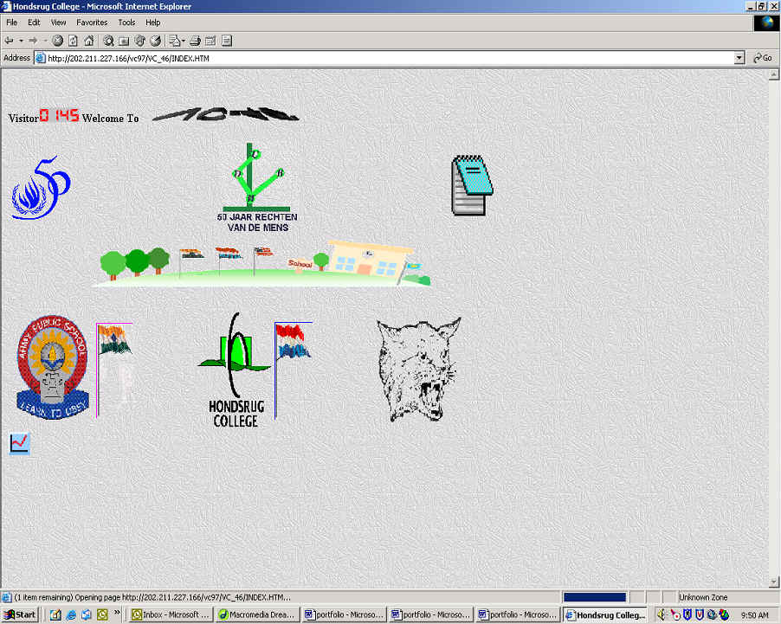Open the Favorites pane
Image resolution: width=781 pixels, height=624 pixels.
click(x=124, y=41)
